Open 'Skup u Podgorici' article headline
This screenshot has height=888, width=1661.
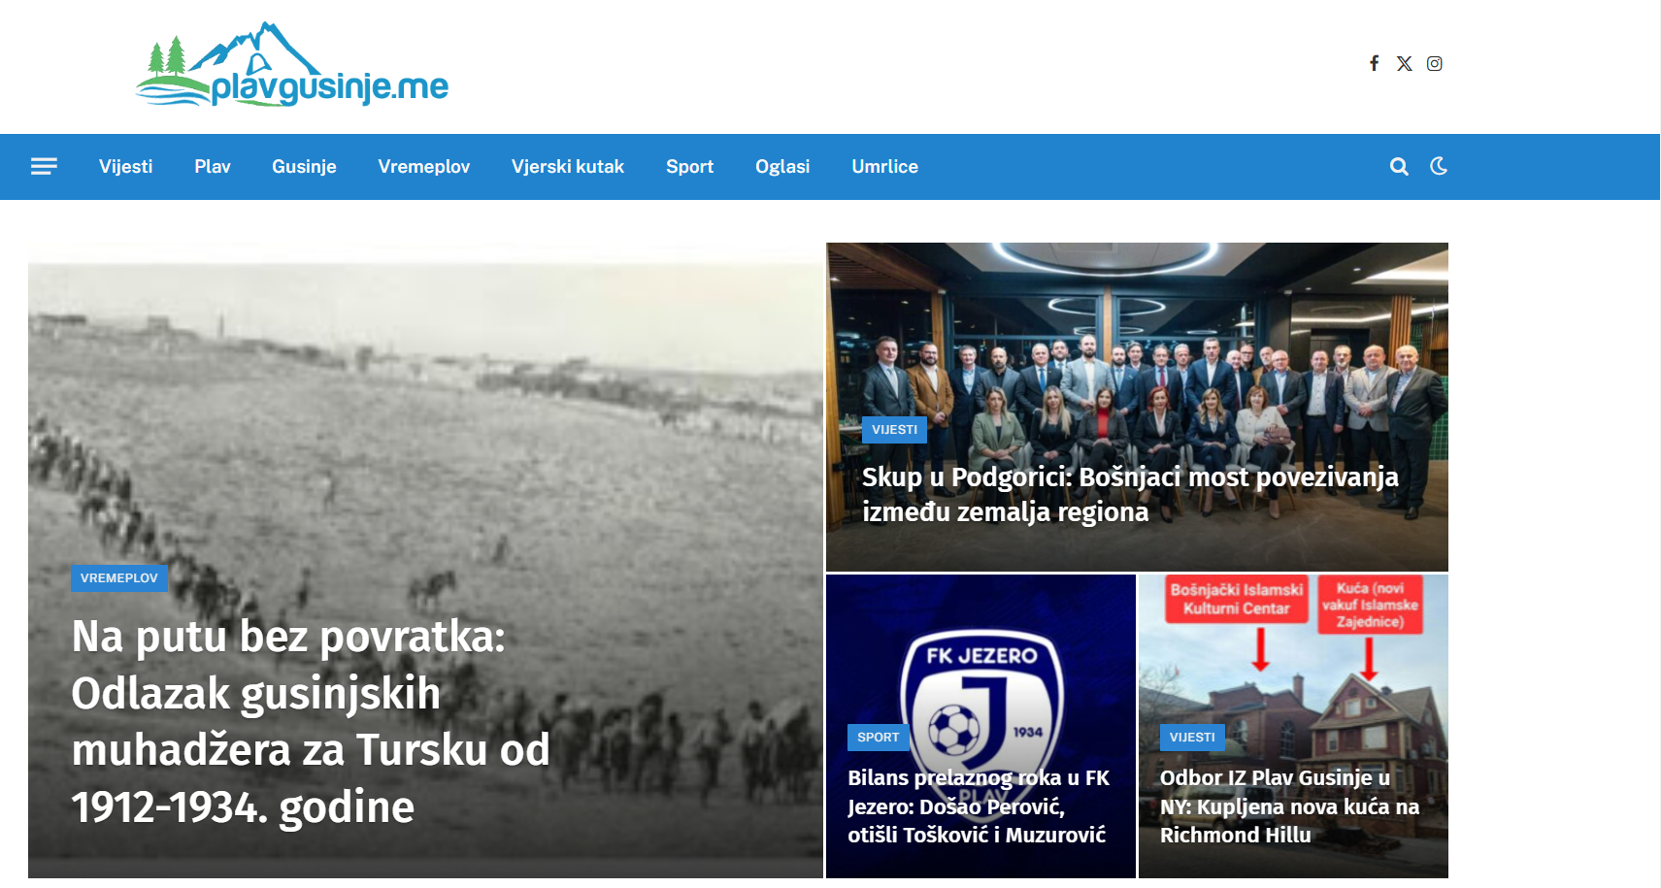pyautogui.click(x=1130, y=494)
